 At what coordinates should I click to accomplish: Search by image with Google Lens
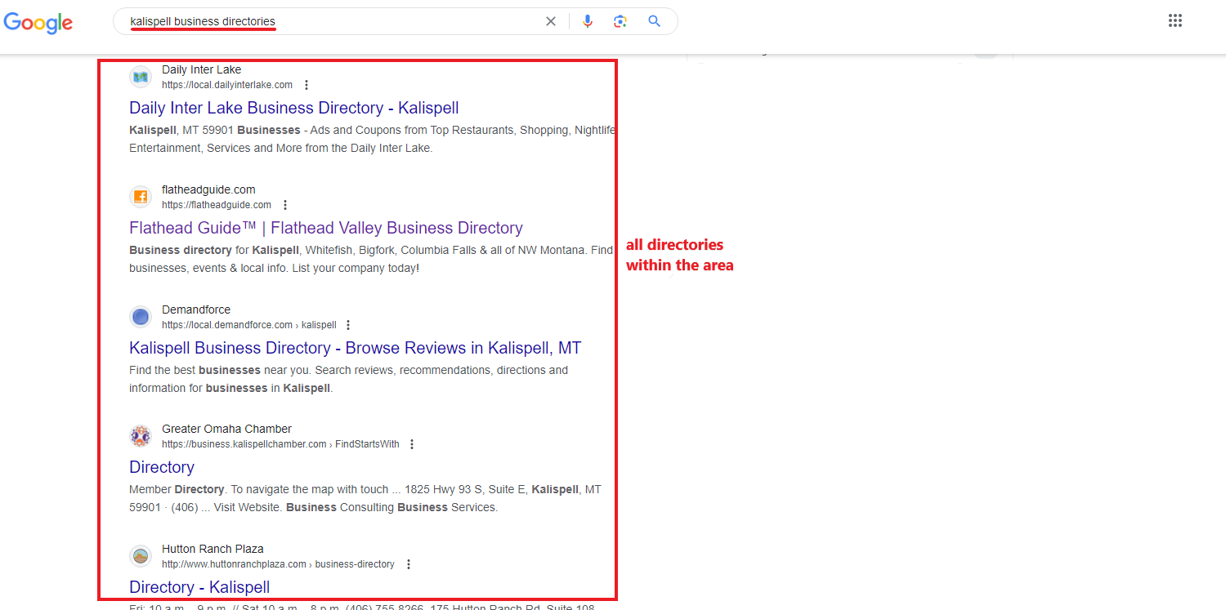[x=620, y=21]
